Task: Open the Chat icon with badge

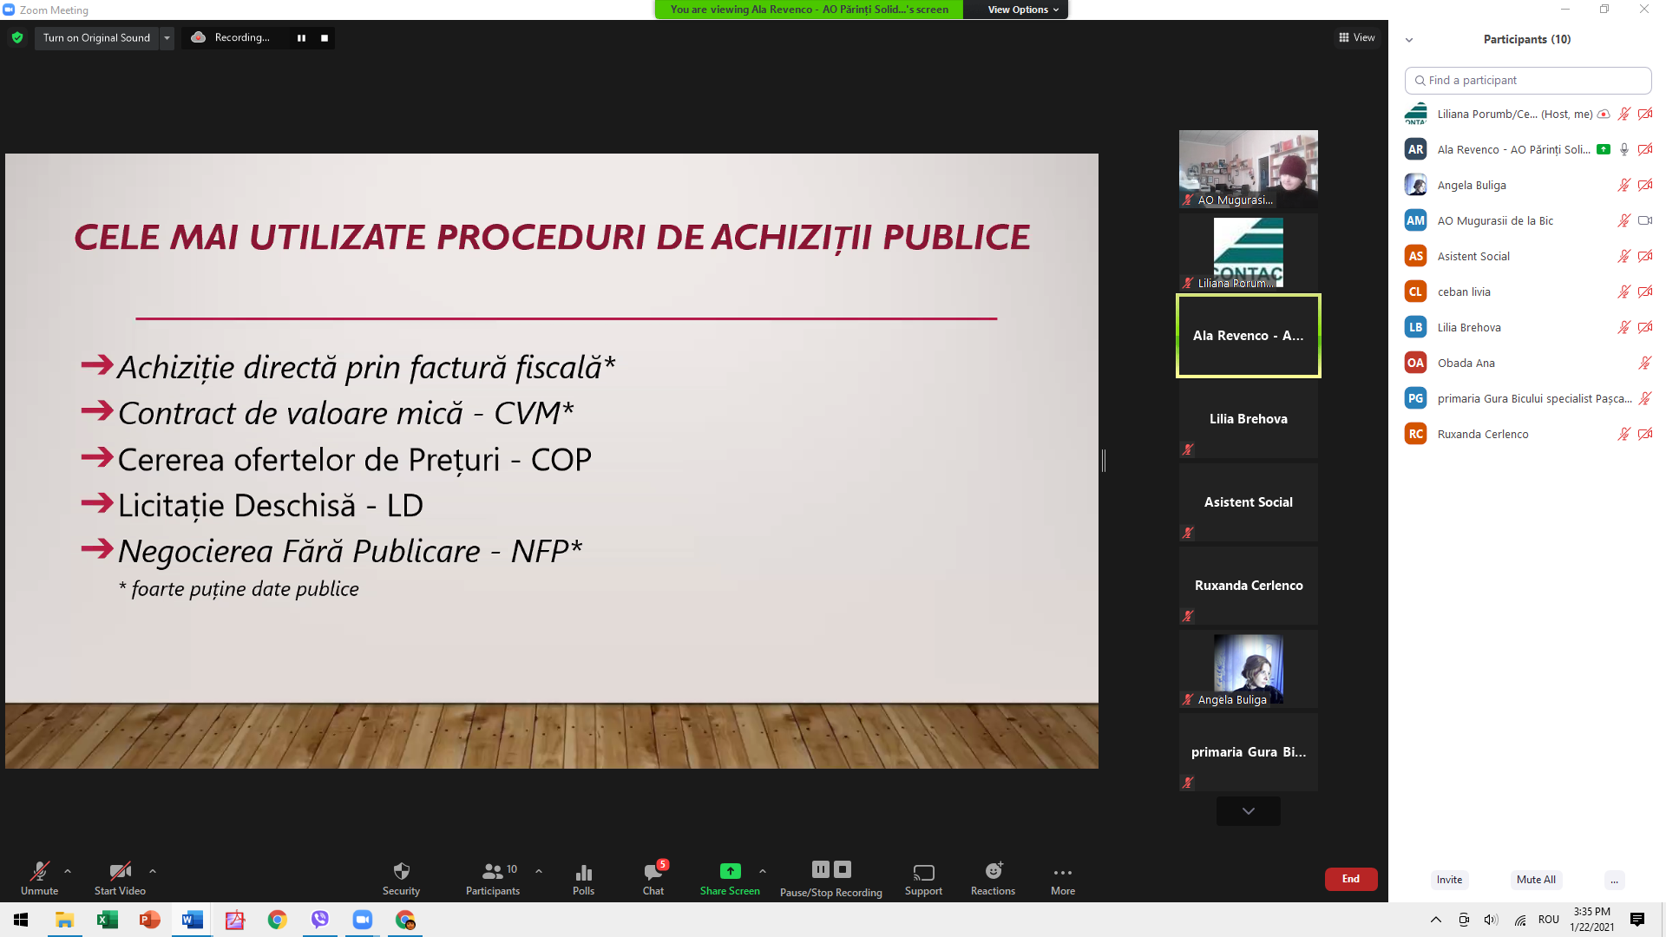Action: click(x=653, y=872)
